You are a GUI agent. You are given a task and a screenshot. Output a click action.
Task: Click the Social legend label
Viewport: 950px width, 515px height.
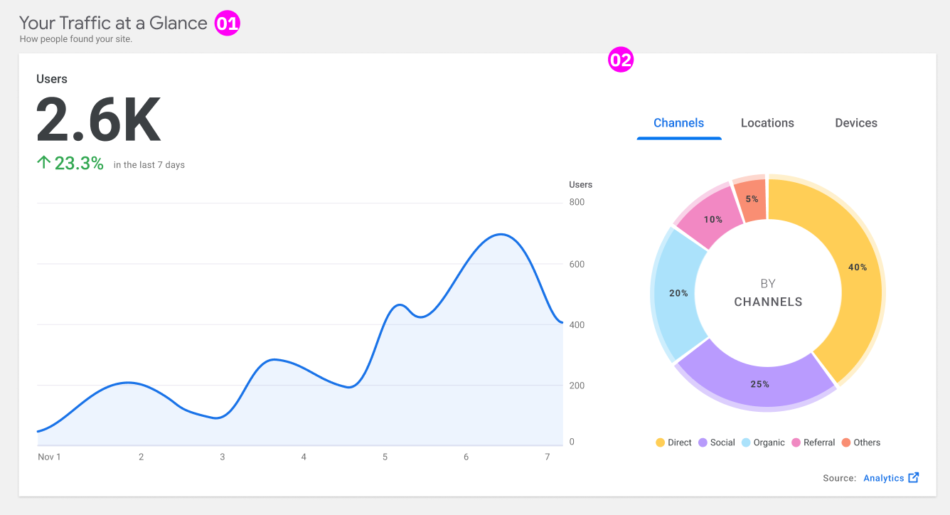point(722,442)
